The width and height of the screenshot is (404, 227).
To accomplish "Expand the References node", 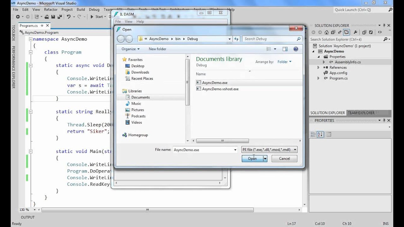I will pyautogui.click(x=319, y=67).
